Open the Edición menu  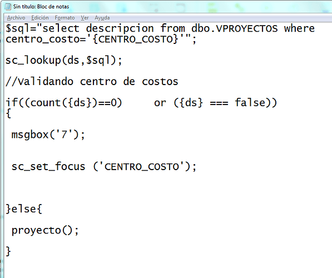coord(40,18)
